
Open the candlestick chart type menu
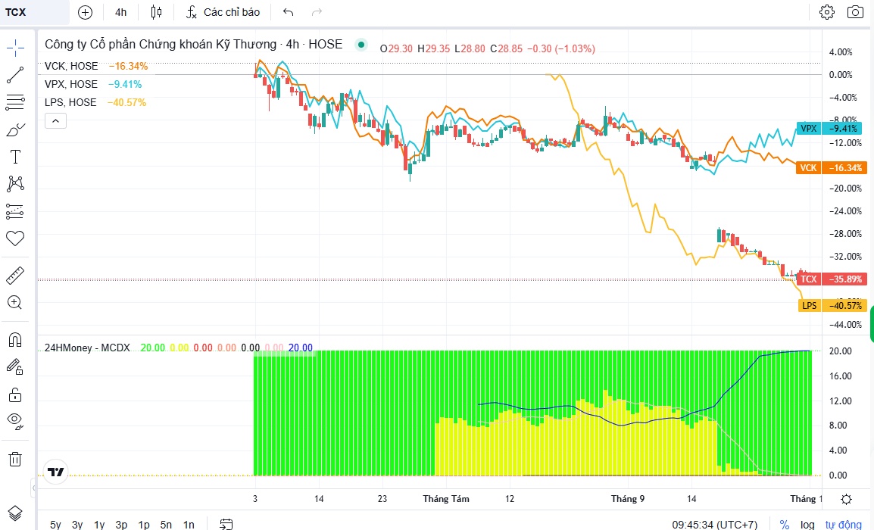pos(157,12)
